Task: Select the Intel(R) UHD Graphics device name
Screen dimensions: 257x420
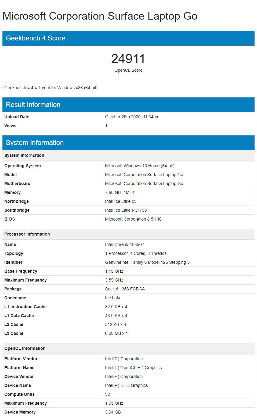Action: click(127, 385)
